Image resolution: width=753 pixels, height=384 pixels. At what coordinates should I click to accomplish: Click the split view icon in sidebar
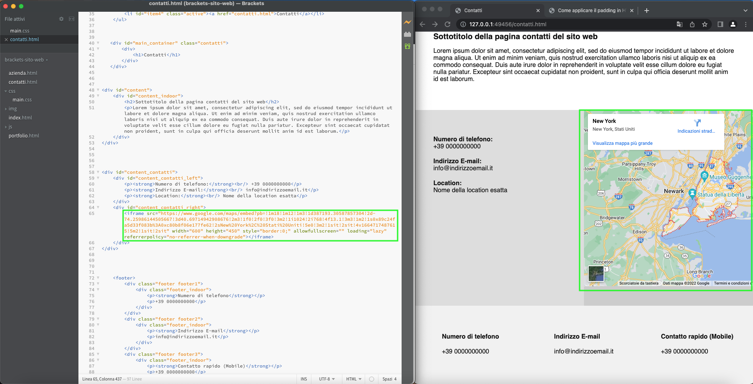[x=71, y=19]
